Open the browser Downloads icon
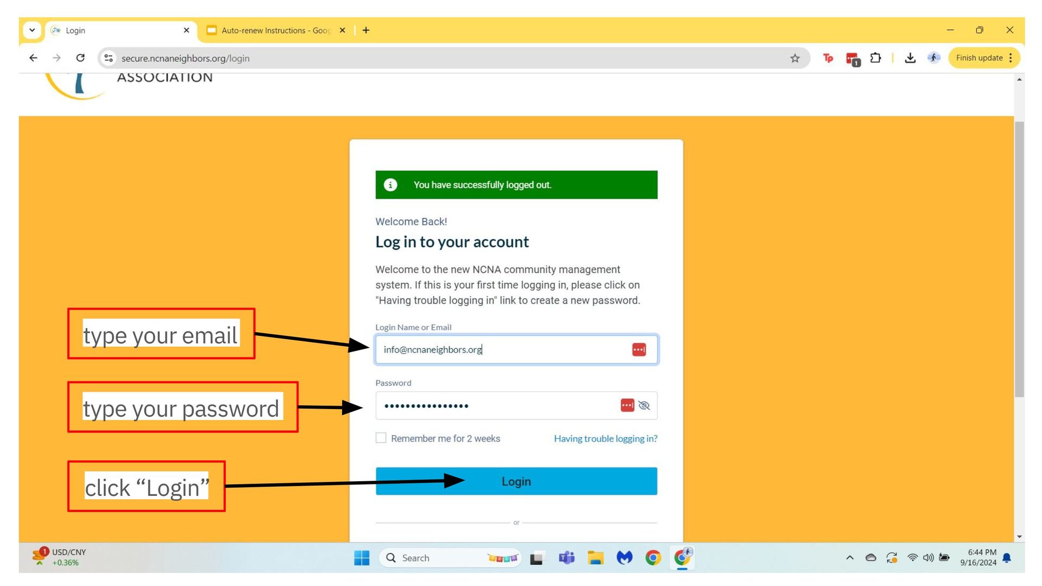 (x=910, y=58)
